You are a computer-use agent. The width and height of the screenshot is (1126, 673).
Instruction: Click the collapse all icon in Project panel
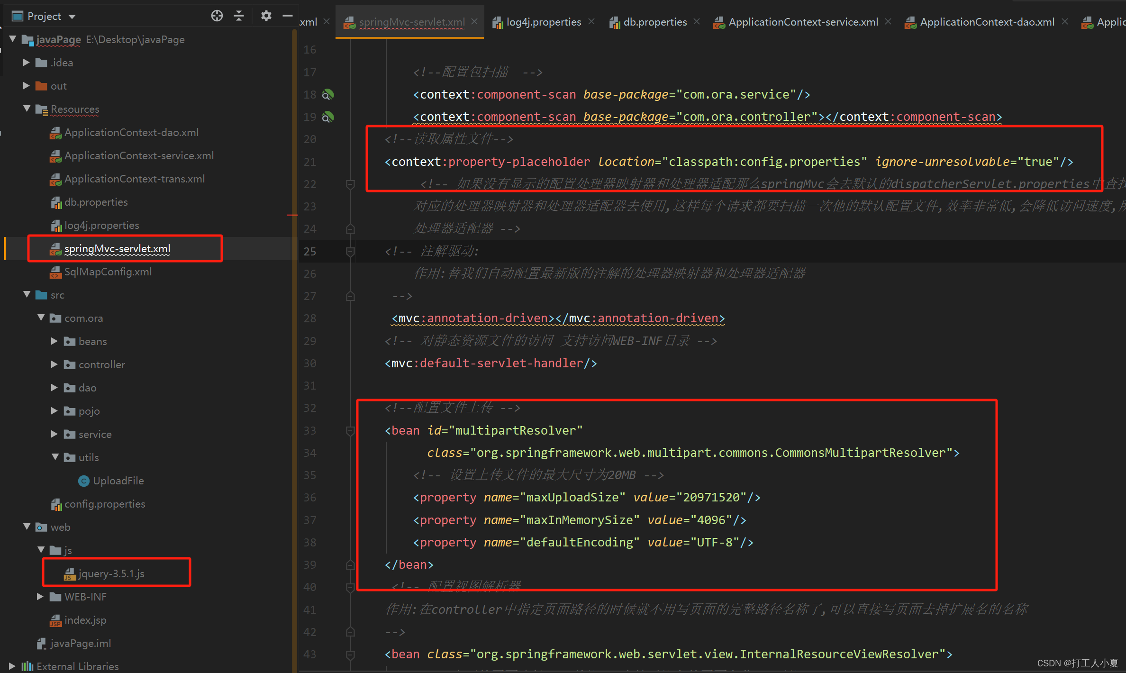point(239,16)
